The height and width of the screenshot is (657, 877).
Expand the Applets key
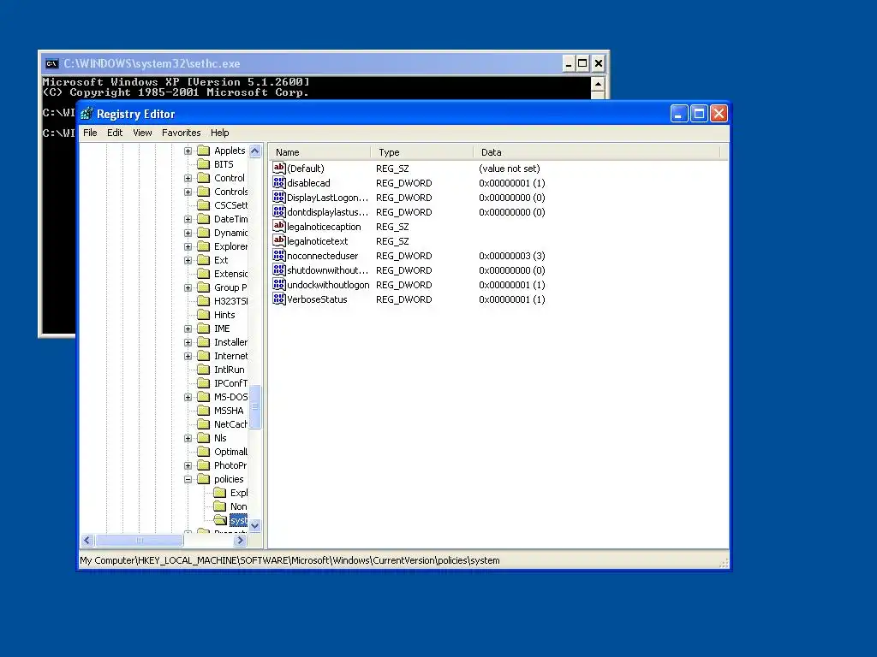click(x=188, y=151)
